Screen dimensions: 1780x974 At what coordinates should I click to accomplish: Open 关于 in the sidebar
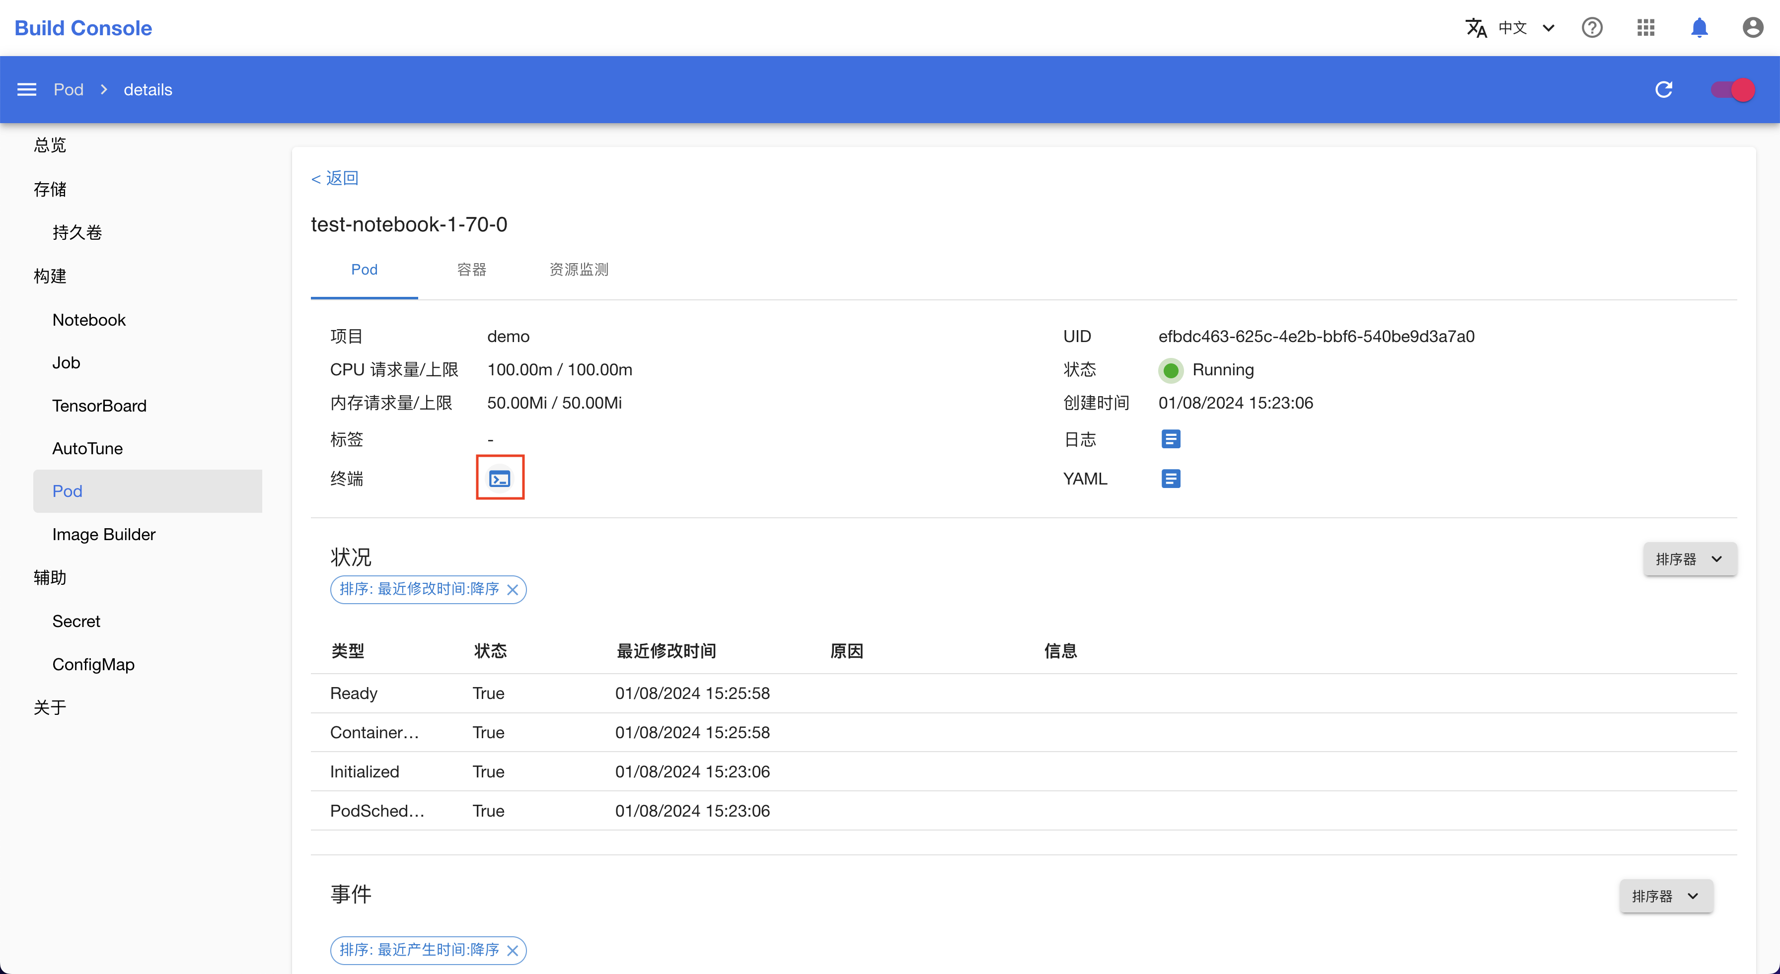(x=50, y=707)
